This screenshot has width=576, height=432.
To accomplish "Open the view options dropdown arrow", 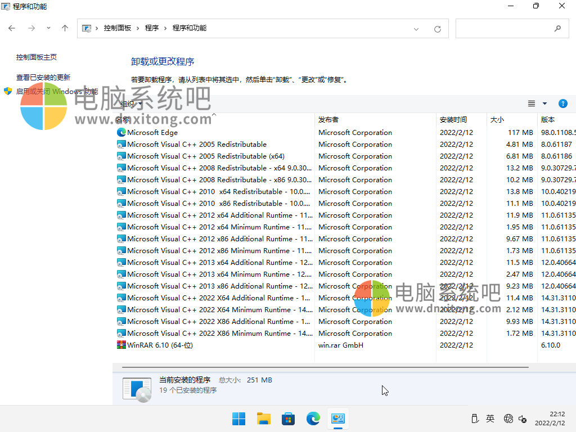I will tap(543, 103).
